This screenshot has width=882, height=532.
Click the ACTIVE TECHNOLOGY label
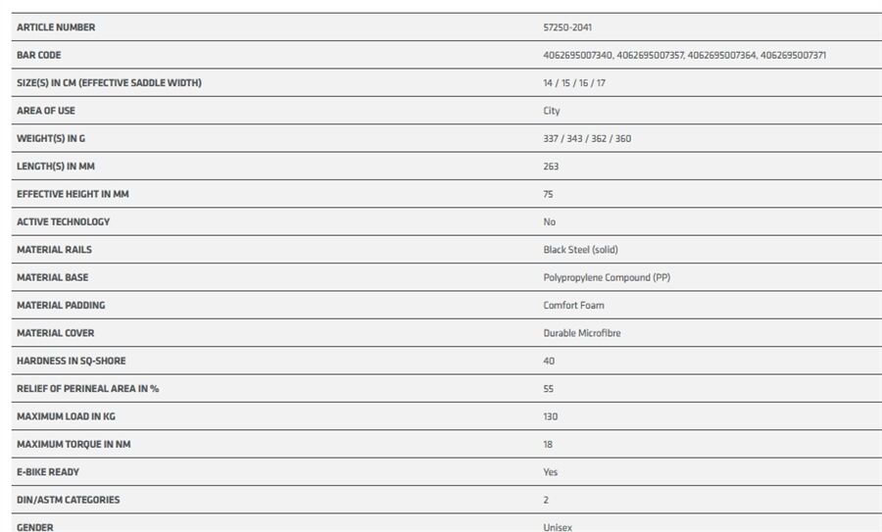[x=64, y=221]
